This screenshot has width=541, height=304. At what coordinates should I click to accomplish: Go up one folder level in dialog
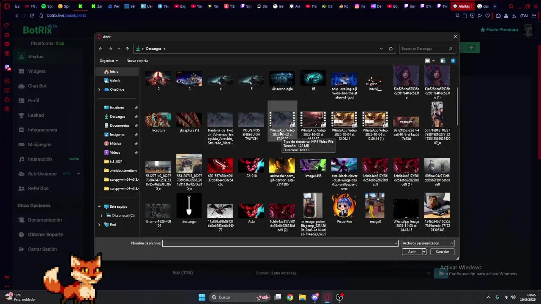(127, 49)
